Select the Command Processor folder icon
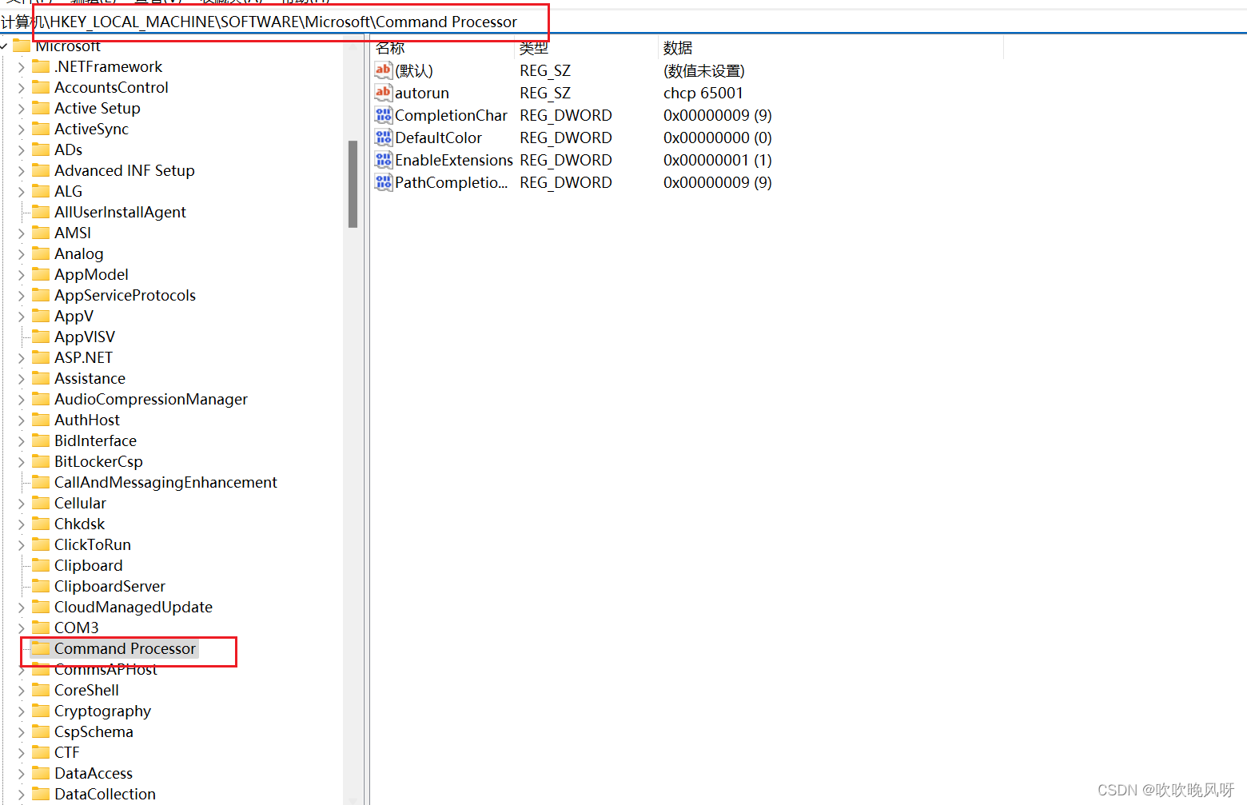The image size is (1247, 805). [x=41, y=648]
